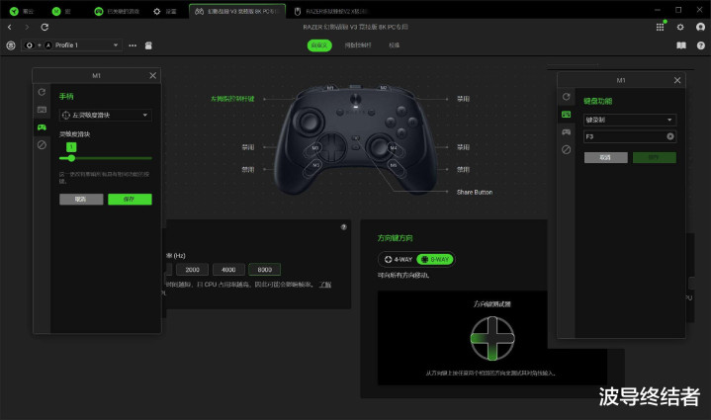The height and width of the screenshot is (420, 711).
Task: Click the help question mark at top right
Action: coord(700,45)
